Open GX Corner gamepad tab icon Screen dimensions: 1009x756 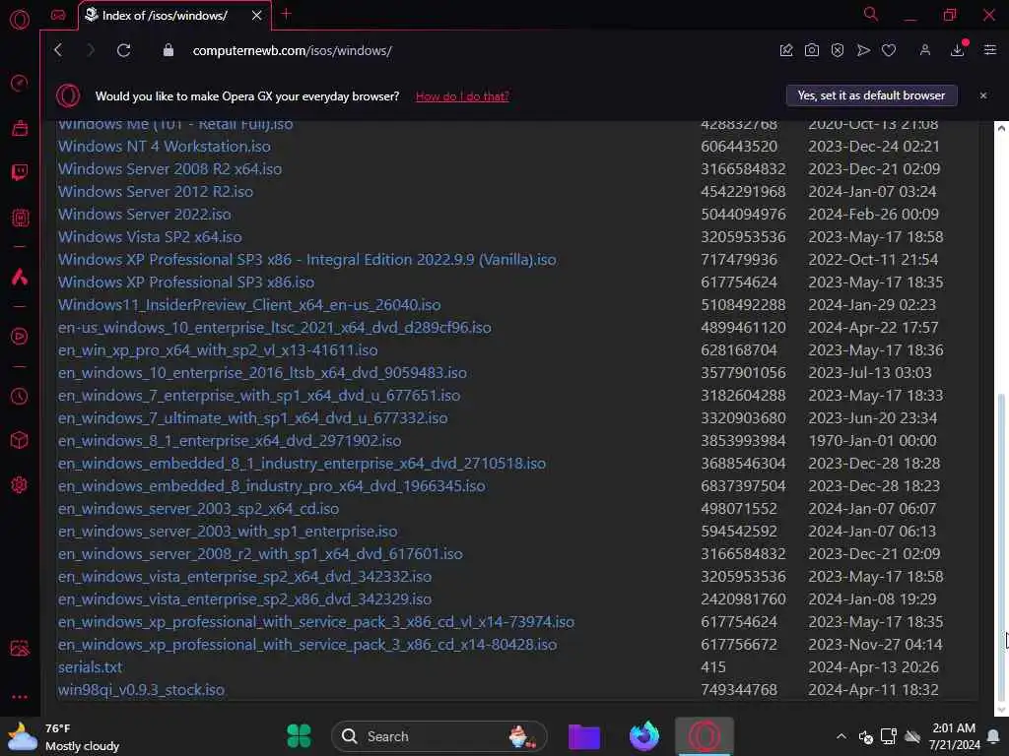click(x=58, y=15)
